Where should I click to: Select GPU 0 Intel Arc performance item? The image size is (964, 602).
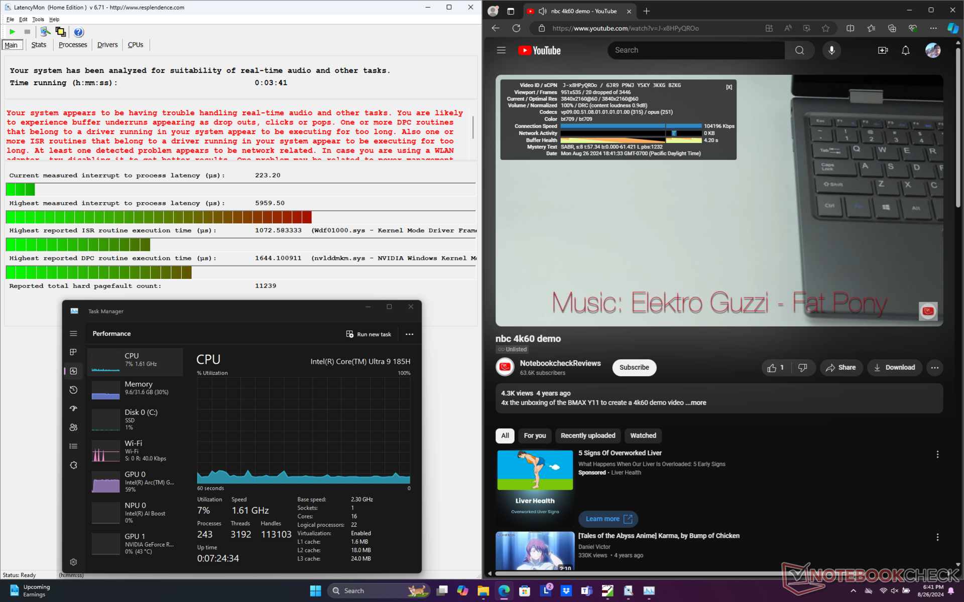[x=136, y=481]
